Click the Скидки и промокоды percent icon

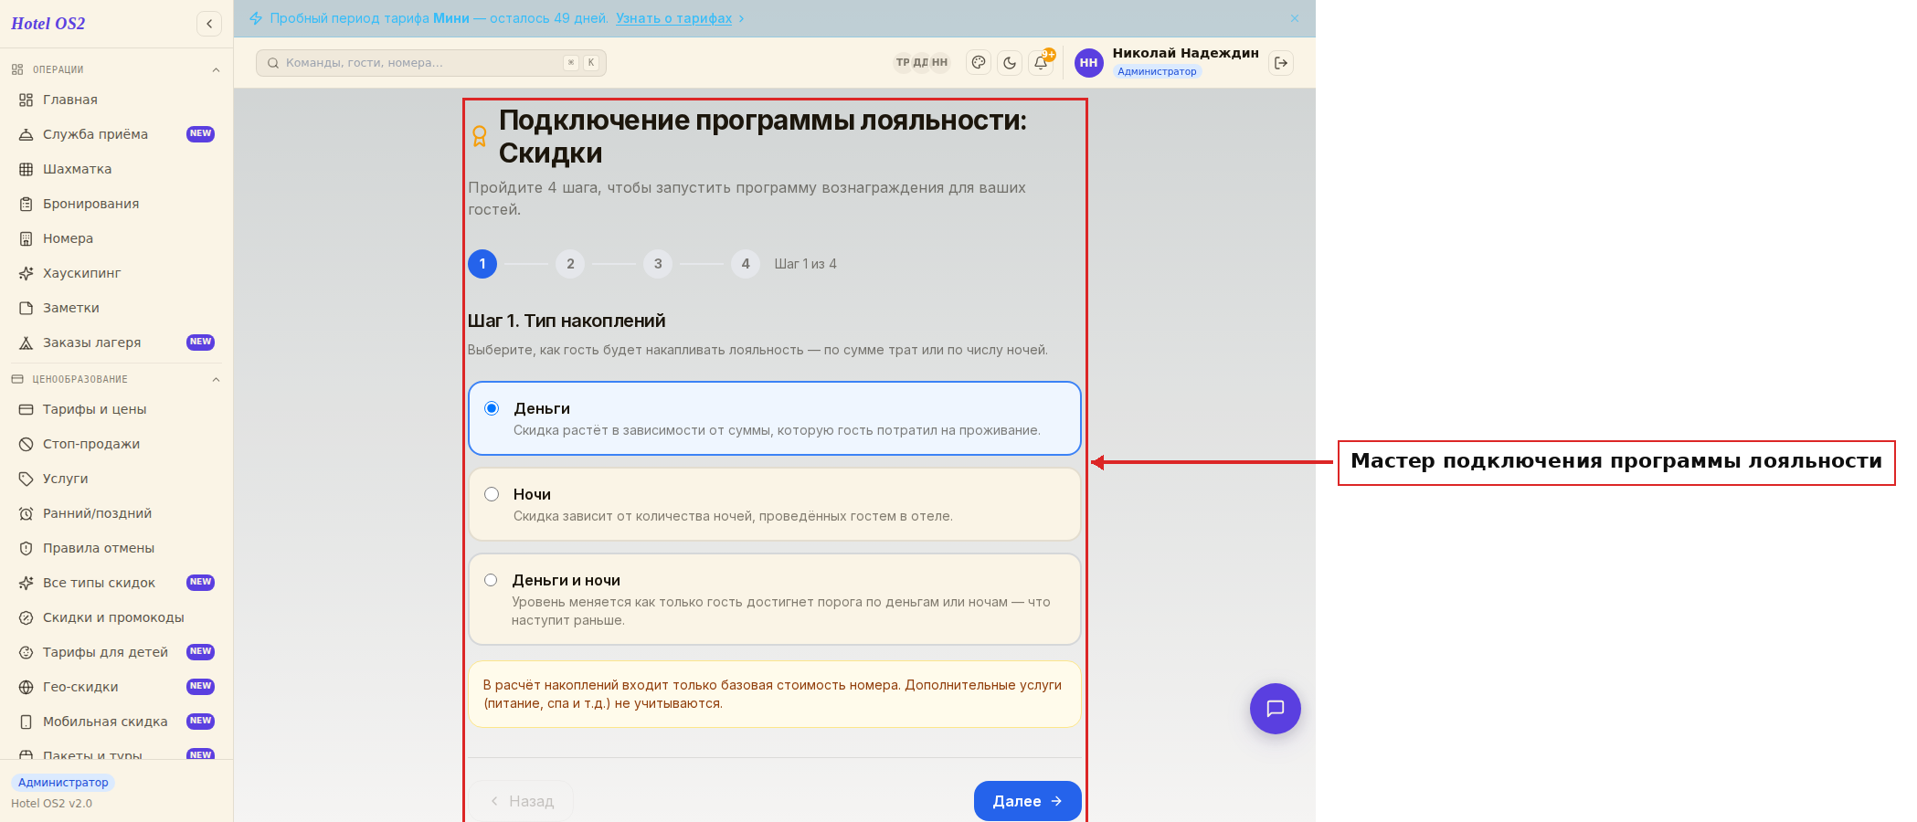click(26, 617)
